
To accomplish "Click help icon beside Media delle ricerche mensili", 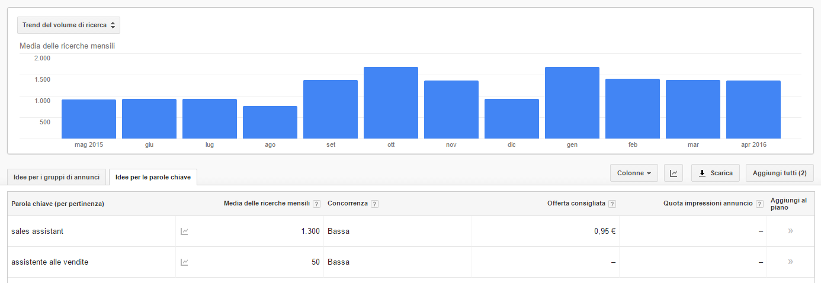I will [316, 204].
